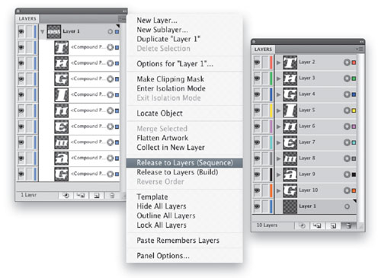Expand Layer 3 disclosure triangle

[279, 78]
